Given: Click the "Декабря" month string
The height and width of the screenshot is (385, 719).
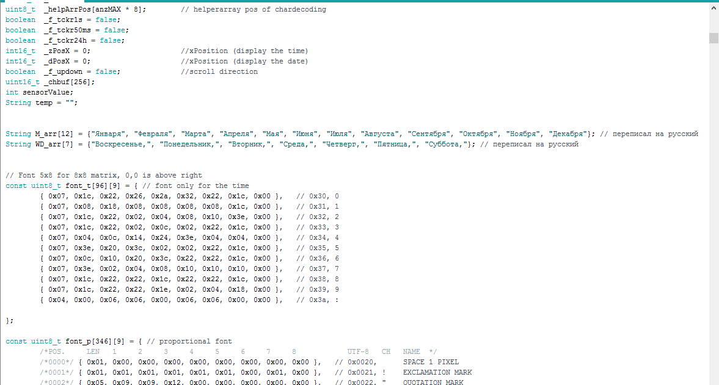Looking at the screenshot, I should coord(568,134).
